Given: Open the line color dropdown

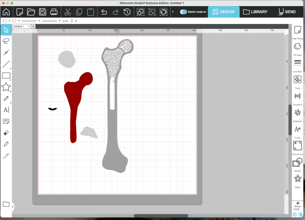Looking at the screenshot, I should tap(19, 21).
